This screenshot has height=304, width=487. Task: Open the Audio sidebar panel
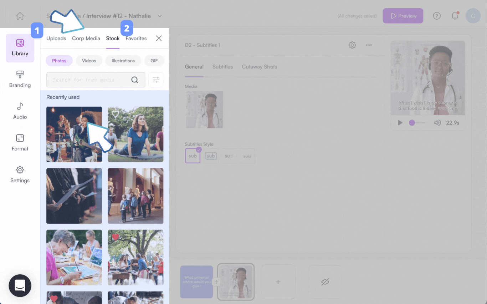click(20, 111)
